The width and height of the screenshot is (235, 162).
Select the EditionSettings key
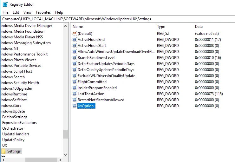[x=15, y=117]
